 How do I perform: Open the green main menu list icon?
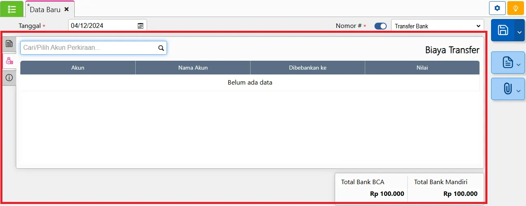[12, 9]
